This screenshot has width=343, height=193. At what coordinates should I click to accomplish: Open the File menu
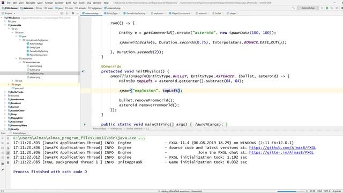[9, 3]
